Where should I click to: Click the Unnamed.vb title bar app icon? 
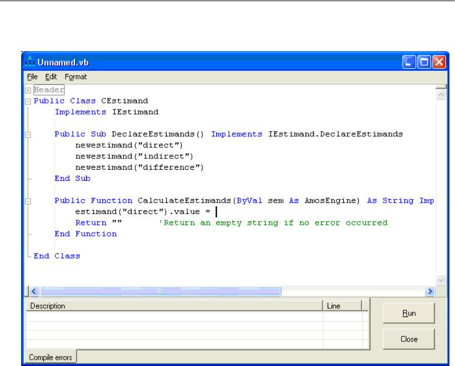(30, 62)
